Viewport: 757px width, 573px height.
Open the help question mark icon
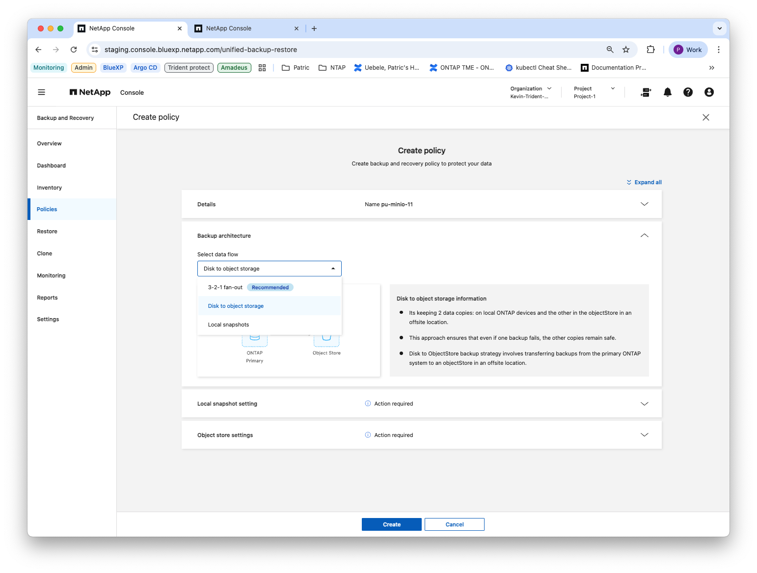click(x=688, y=92)
